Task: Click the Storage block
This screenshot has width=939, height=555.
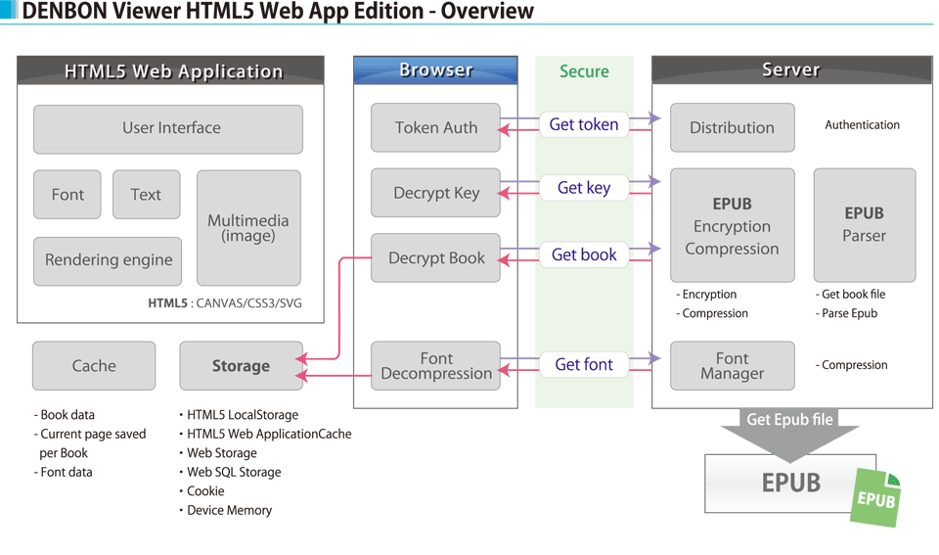Action: pos(241,366)
